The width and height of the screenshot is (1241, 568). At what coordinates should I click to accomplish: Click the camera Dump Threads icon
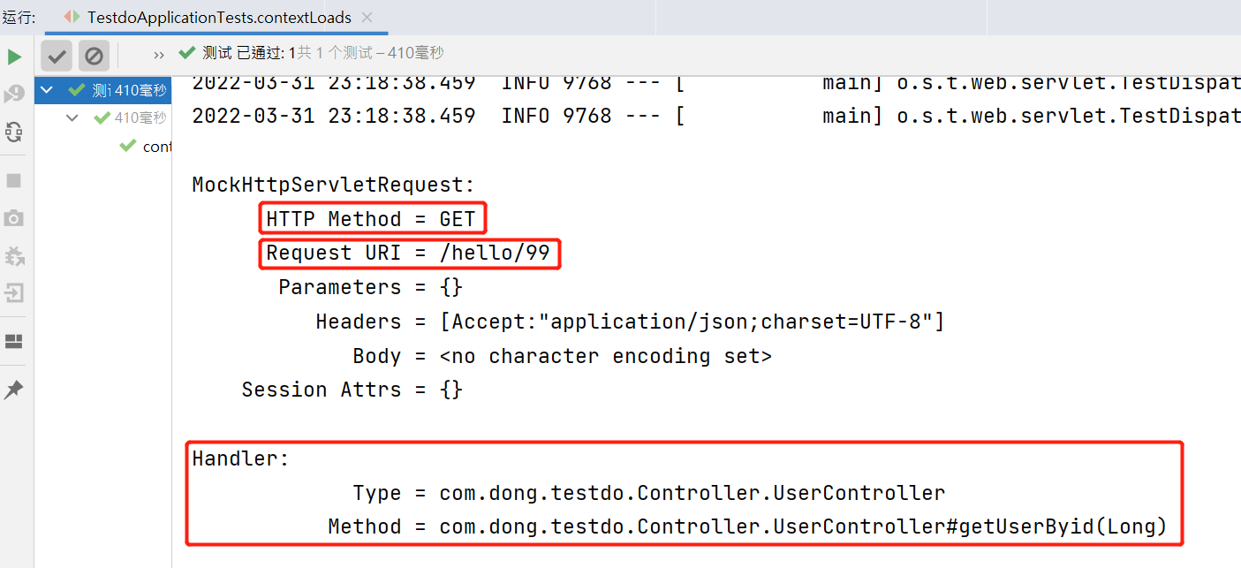14,218
